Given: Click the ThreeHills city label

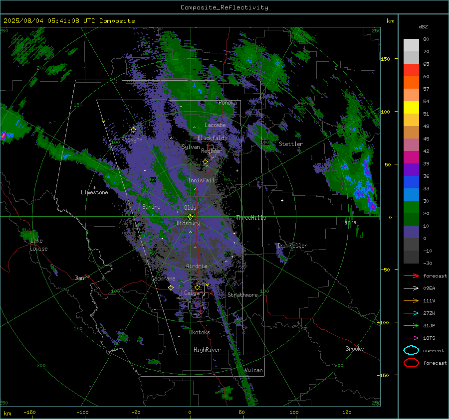Looking at the screenshot, I should [251, 218].
